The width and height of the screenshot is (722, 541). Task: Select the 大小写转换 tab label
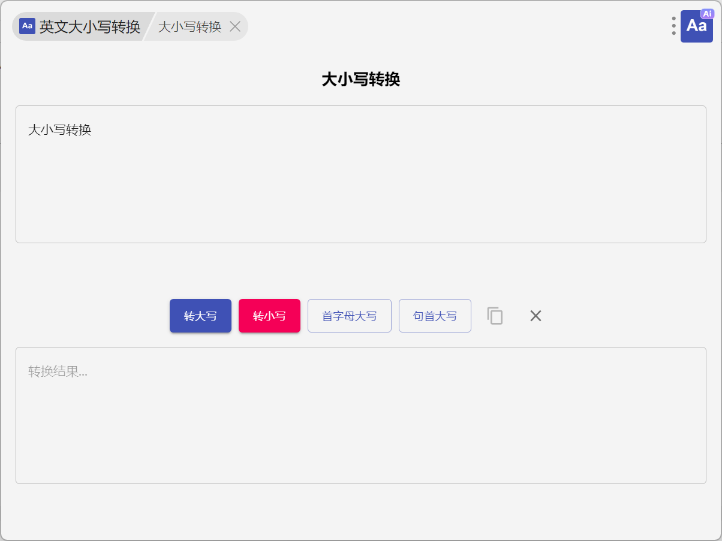pos(189,26)
